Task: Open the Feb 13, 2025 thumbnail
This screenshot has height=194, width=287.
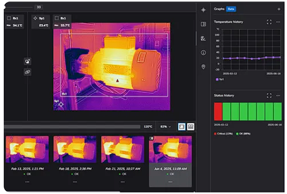Action: click(27, 149)
